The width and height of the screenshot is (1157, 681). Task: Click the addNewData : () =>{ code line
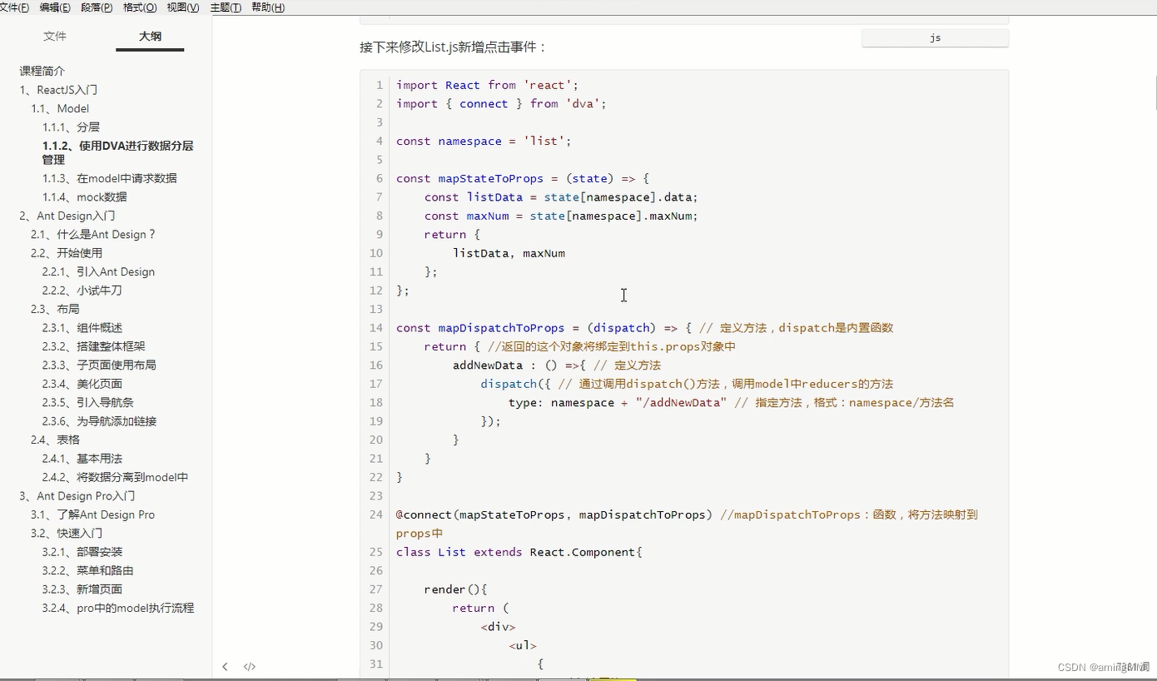pyautogui.click(x=556, y=365)
